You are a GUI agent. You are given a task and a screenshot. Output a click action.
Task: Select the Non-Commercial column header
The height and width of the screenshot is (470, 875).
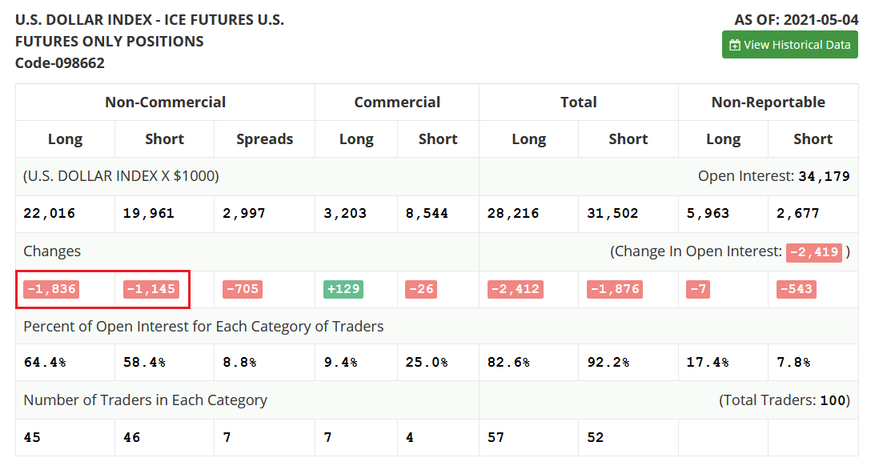coord(165,102)
